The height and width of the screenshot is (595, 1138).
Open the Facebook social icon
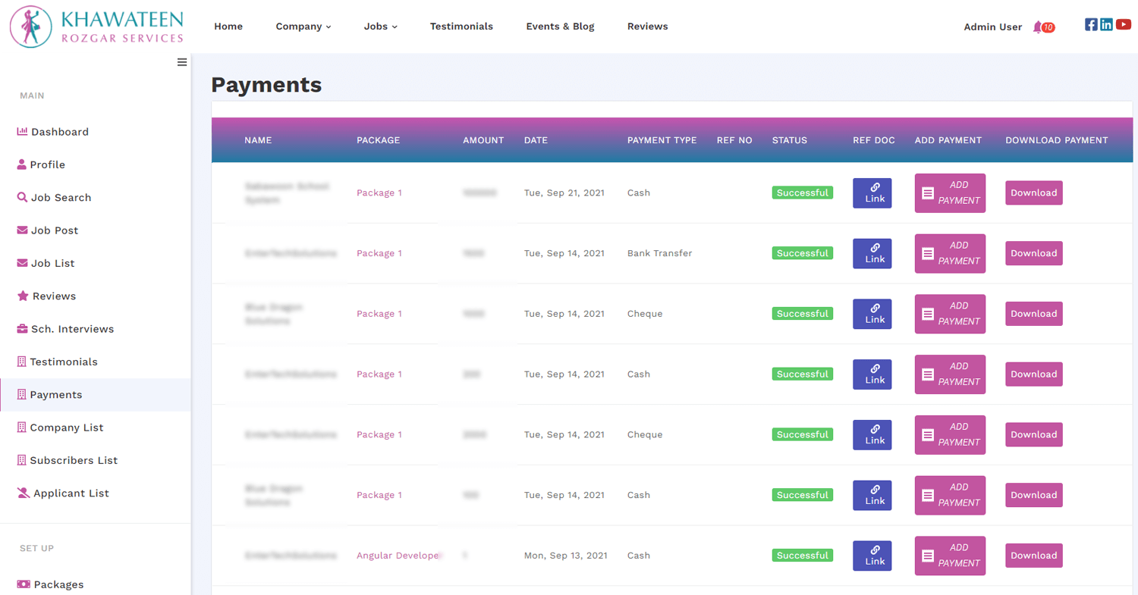coord(1091,24)
